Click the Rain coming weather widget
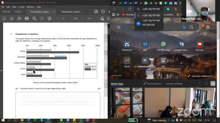This screenshot has height=123, width=220. click(x=156, y=120)
